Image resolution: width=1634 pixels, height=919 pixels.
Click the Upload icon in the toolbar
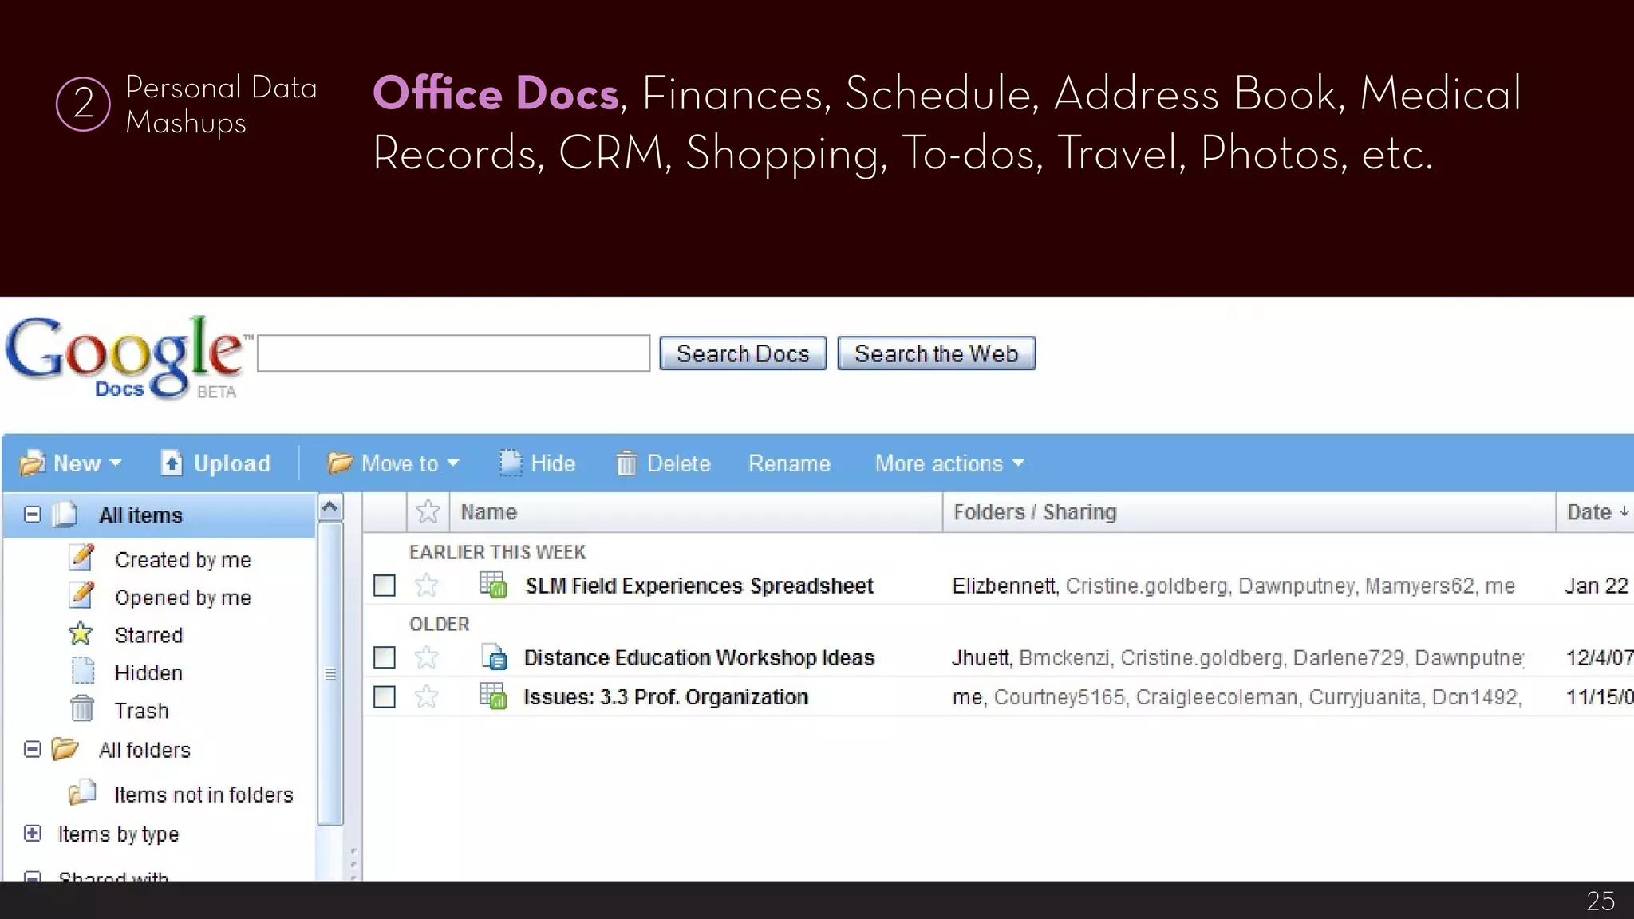coord(172,463)
